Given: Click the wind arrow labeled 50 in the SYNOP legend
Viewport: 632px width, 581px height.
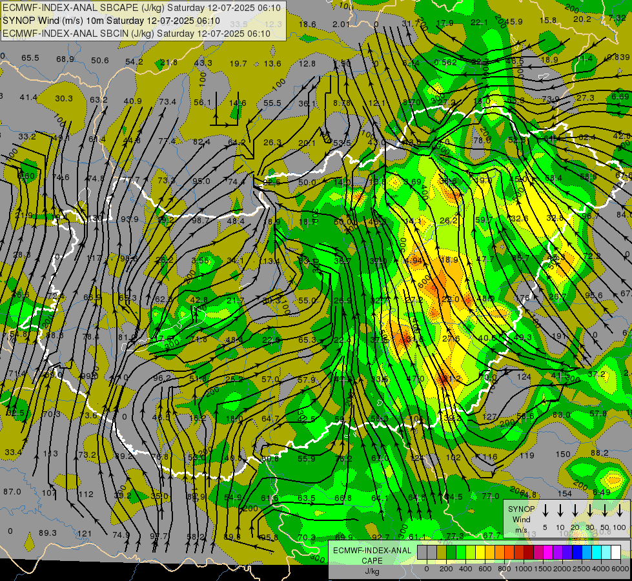Looking at the screenshot, I should point(605,511).
